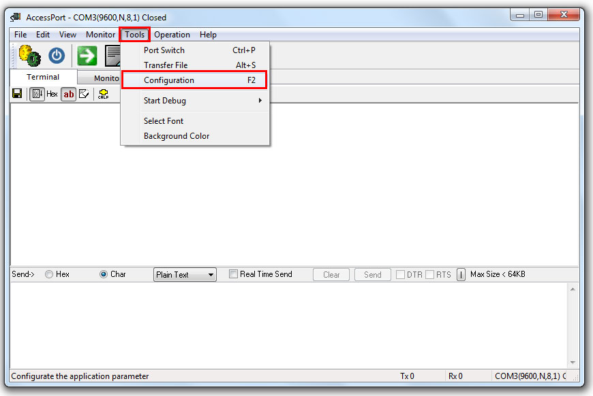Click the small break button beside RTS
The width and height of the screenshot is (593, 396).
(461, 275)
